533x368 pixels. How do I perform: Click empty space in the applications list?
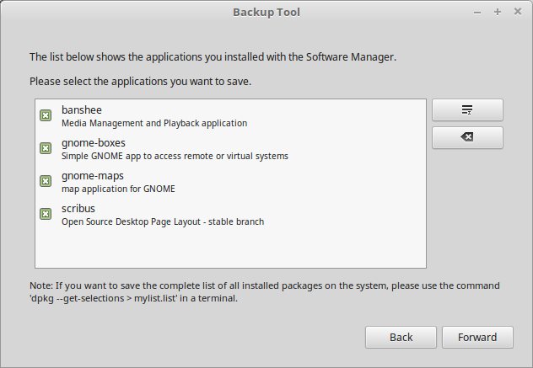click(230, 248)
